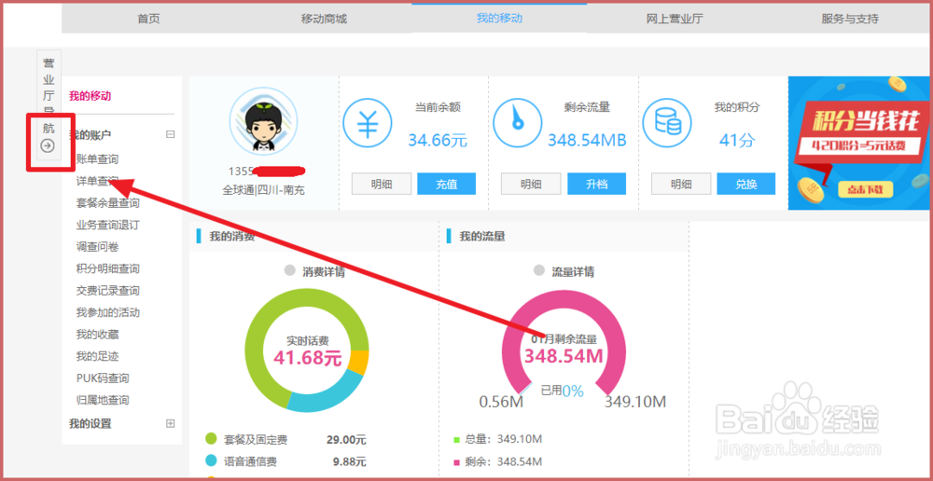Image resolution: width=933 pixels, height=481 pixels.
Task: Open 调查问卷 link
Action: tap(98, 247)
